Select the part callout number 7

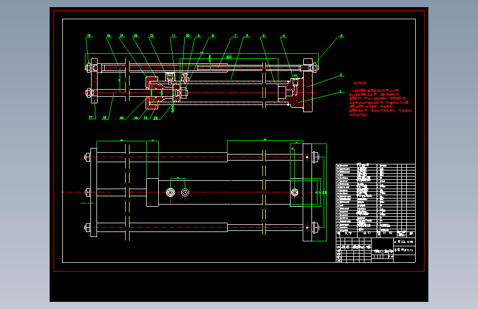point(235,36)
